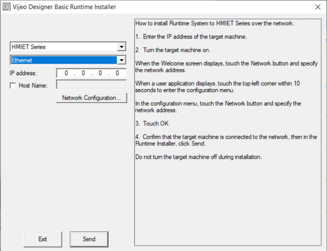327x251 pixels.
Task: Click the 'IP address:' label
Action: pos(23,73)
